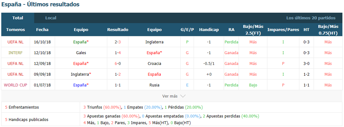
Task: Open the Rusia team link
Action: point(154,85)
